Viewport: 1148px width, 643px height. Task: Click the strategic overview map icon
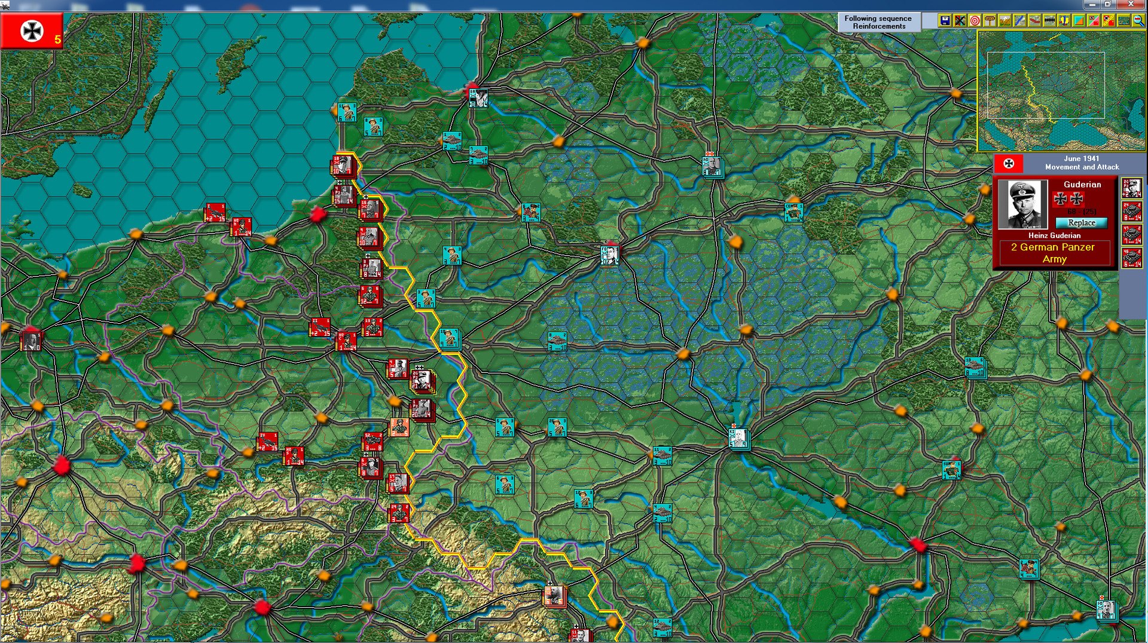[1123, 21]
